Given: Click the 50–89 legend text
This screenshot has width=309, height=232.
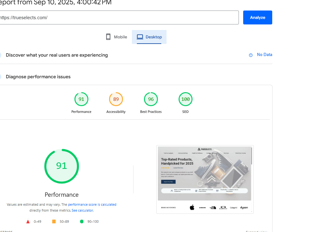Looking at the screenshot, I should point(64,221).
